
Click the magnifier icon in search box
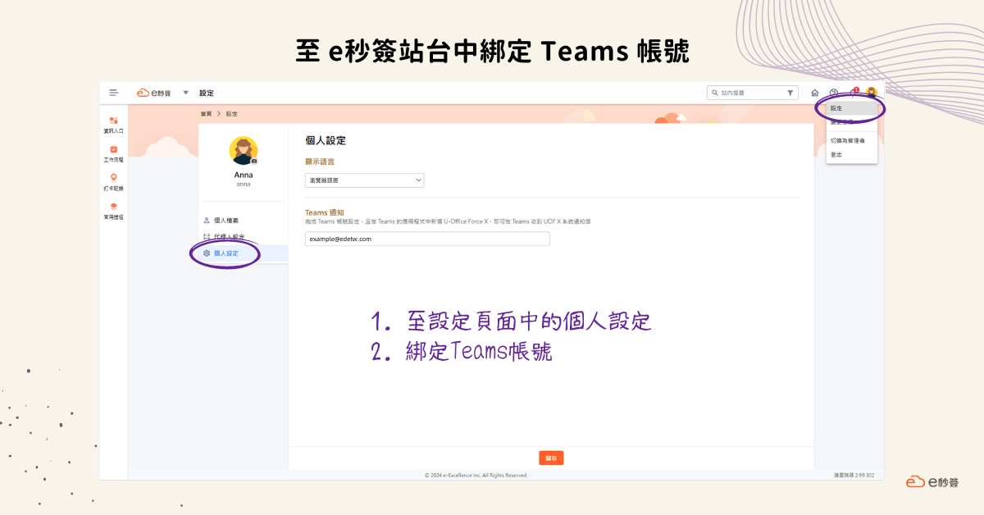(x=715, y=93)
